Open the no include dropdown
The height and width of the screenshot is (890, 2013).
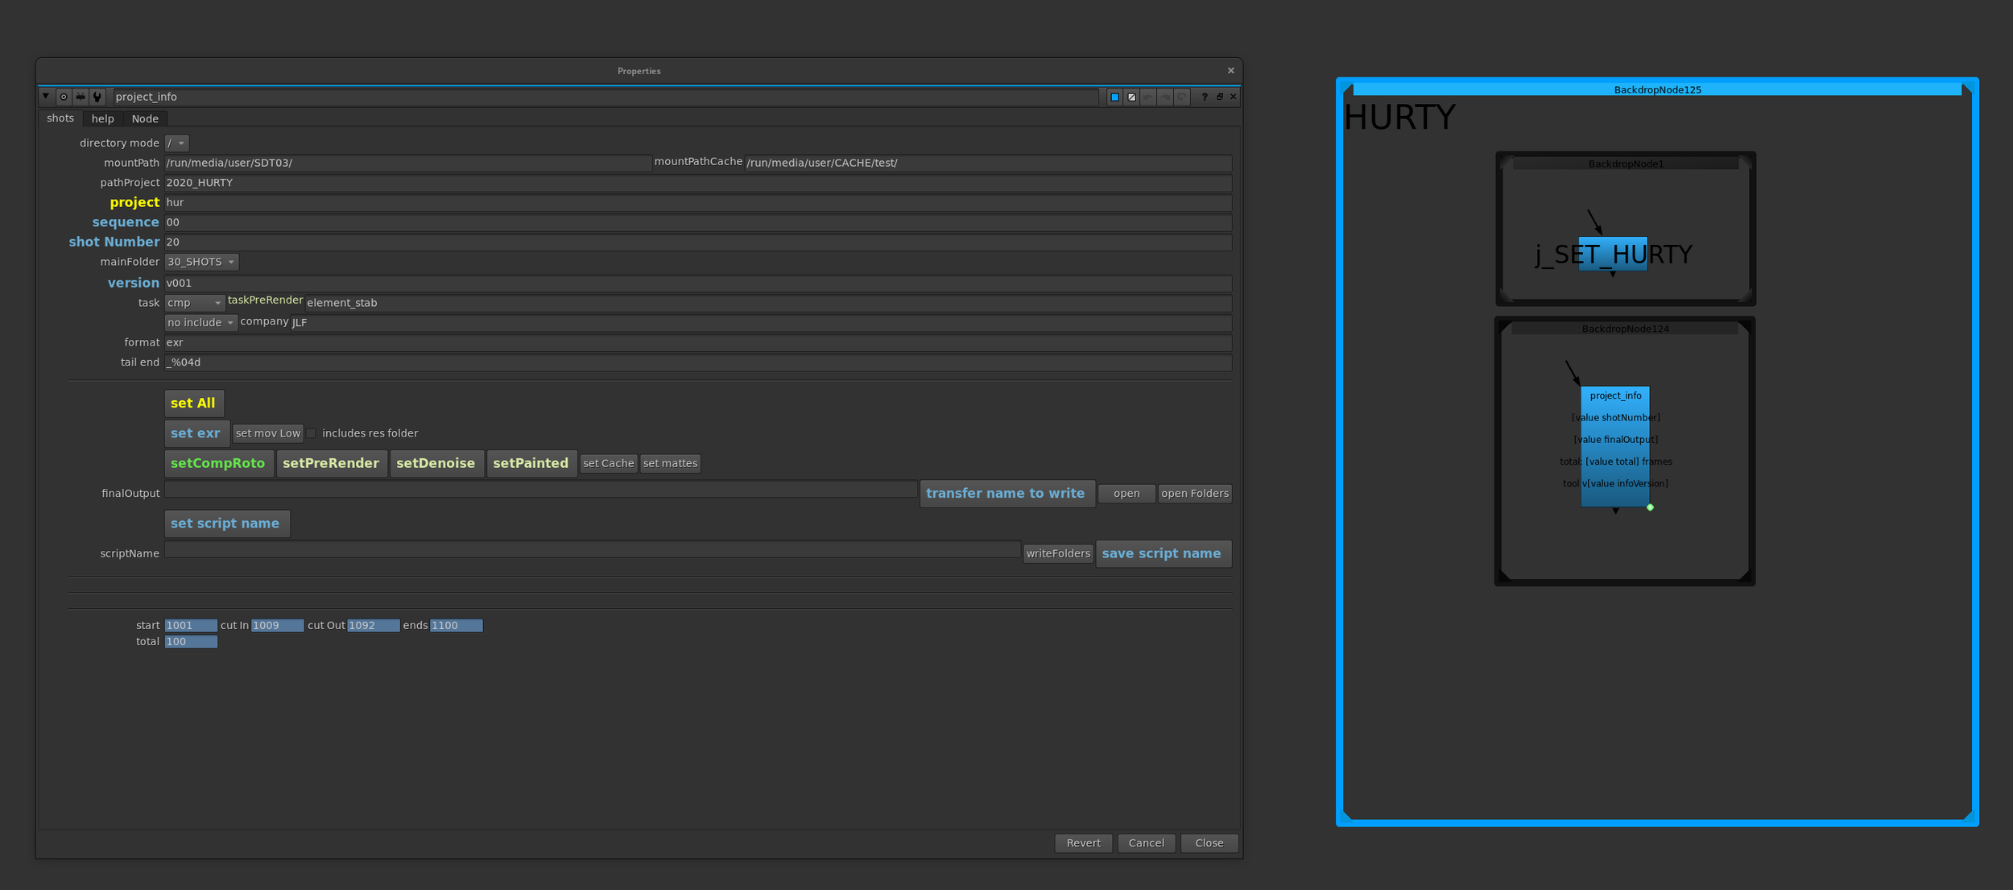(x=200, y=322)
